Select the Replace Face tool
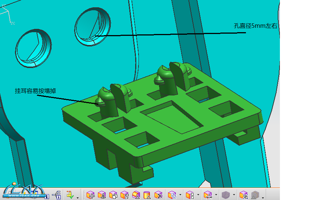The image size is (319, 200). tap(125, 195)
